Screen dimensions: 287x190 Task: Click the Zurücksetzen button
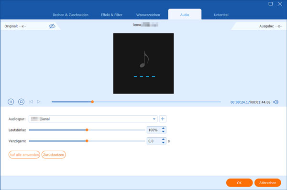click(54, 155)
